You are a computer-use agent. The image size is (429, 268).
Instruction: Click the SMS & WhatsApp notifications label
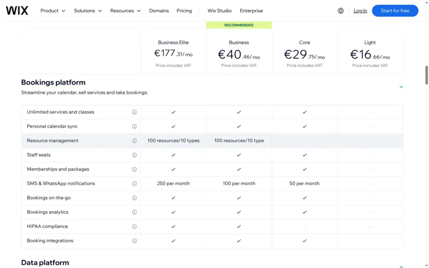pos(61,183)
